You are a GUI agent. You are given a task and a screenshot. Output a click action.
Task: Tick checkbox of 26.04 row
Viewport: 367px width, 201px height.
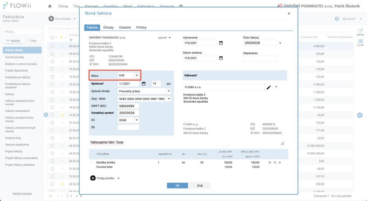(x=52, y=161)
